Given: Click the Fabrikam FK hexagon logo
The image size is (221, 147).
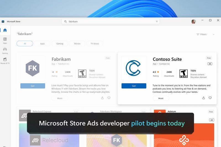Looking at the screenshot, I should pos(33,68).
